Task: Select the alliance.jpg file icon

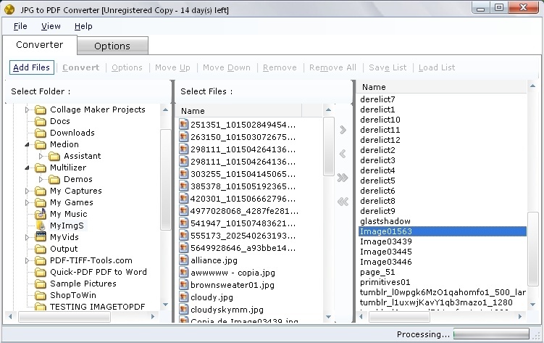Action: (183, 260)
